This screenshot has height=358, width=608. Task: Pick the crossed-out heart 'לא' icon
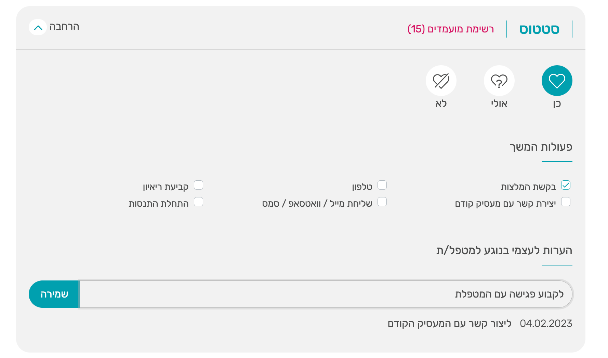click(441, 81)
